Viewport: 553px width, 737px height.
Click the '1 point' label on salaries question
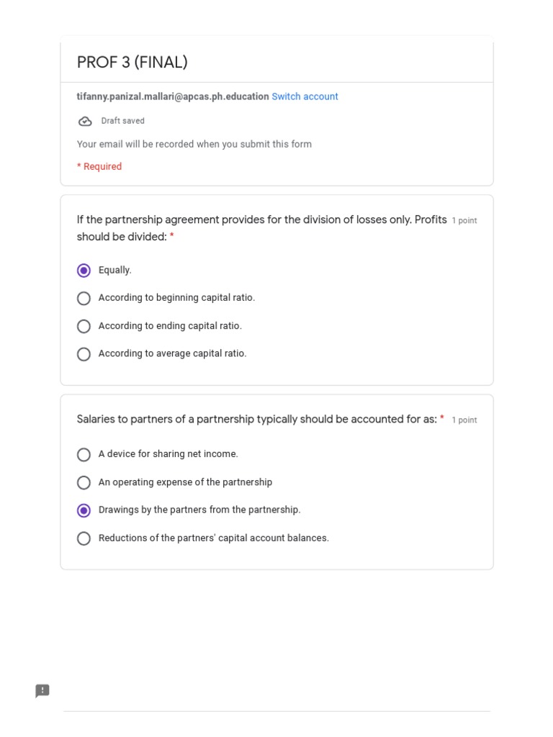coord(464,420)
